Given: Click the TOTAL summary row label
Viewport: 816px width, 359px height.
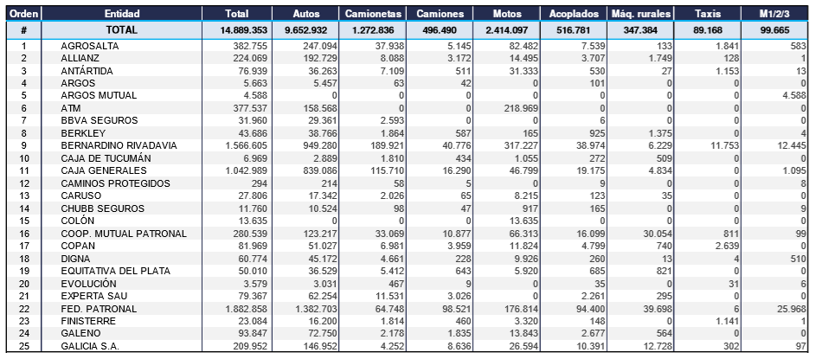Looking at the screenshot, I should 122,29.
